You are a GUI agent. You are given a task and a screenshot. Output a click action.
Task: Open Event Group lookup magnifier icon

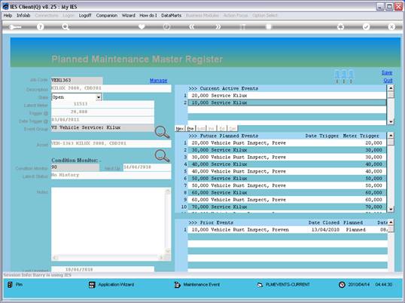click(x=162, y=132)
